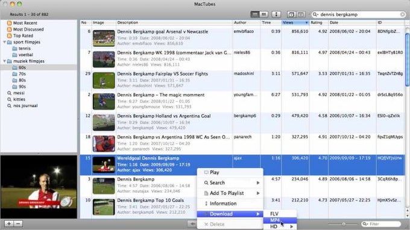The image size is (410, 230).
Task: Choose FLV download format
Action: 280,214
